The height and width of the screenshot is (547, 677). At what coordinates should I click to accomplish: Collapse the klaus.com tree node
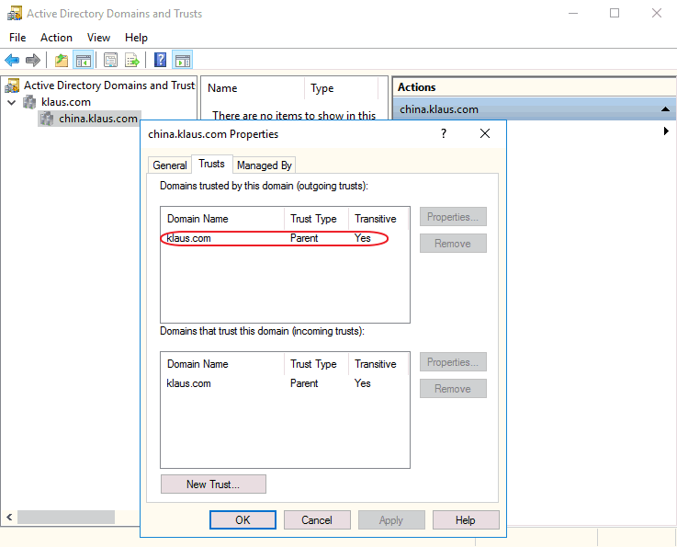point(12,102)
